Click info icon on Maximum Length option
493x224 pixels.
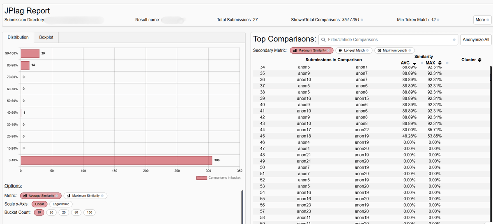410,50
